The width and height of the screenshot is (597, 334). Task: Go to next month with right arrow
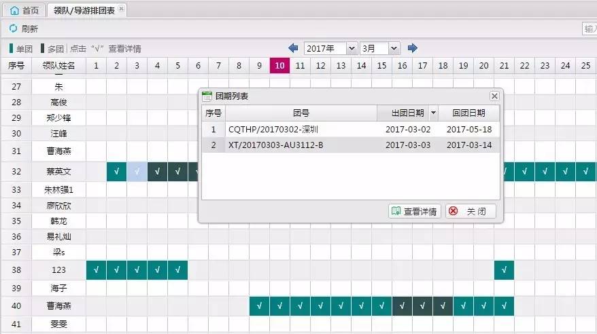click(412, 48)
